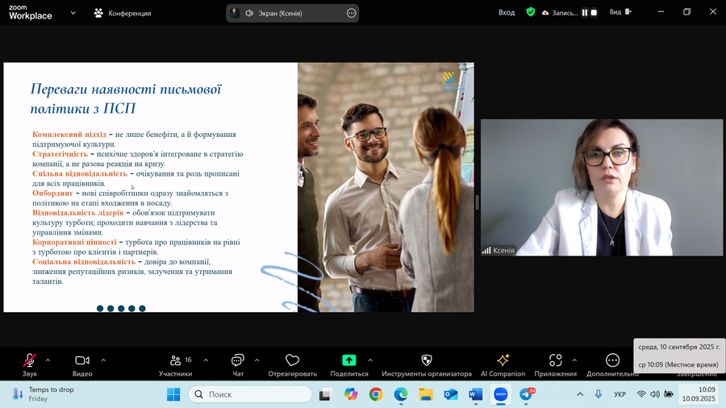This screenshot has width=726, height=408.
Task: Pause the meeting recording
Action: pyautogui.click(x=585, y=13)
